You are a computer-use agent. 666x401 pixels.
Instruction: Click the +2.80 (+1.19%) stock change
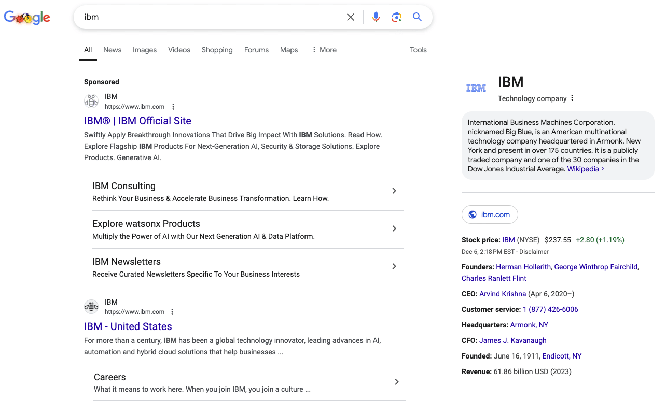tap(600, 240)
